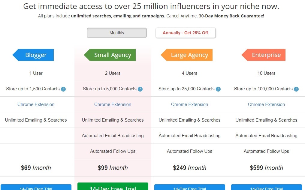Open help icon beside 1,500 Contacts
Screen dimensions: 305x190
coord(63,89)
